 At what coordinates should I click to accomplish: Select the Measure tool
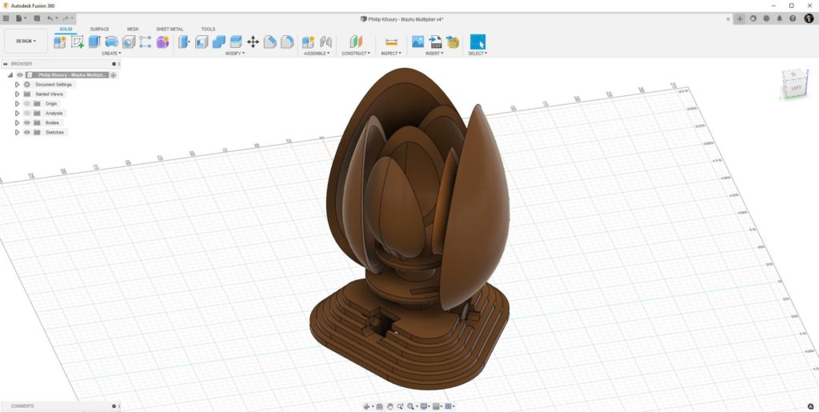[x=391, y=42]
